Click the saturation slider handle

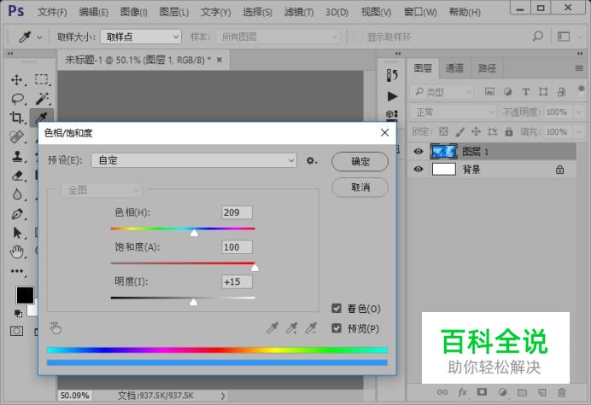click(x=255, y=267)
